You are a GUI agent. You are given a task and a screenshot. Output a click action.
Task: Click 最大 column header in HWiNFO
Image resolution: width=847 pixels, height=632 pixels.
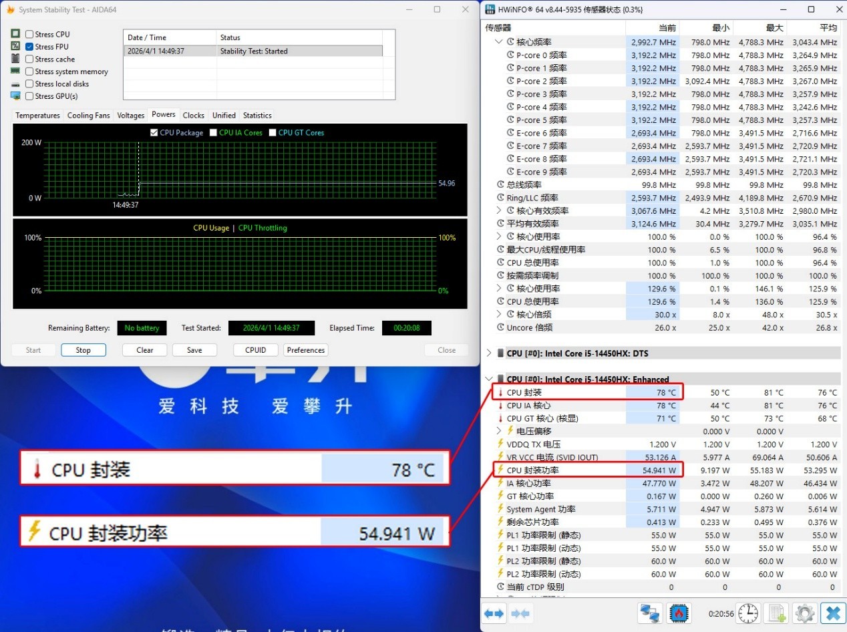(x=760, y=27)
